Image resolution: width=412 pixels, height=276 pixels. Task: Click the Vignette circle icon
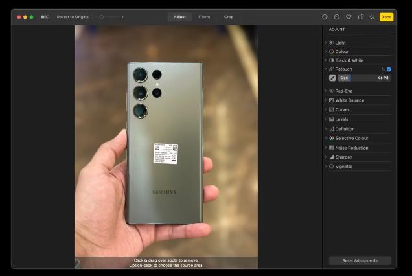[x=331, y=167]
